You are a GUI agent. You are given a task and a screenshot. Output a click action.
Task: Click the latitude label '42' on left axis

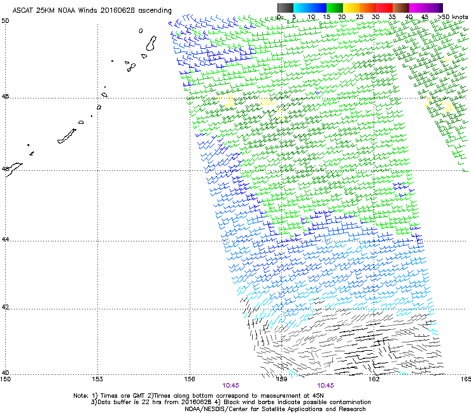5,307
